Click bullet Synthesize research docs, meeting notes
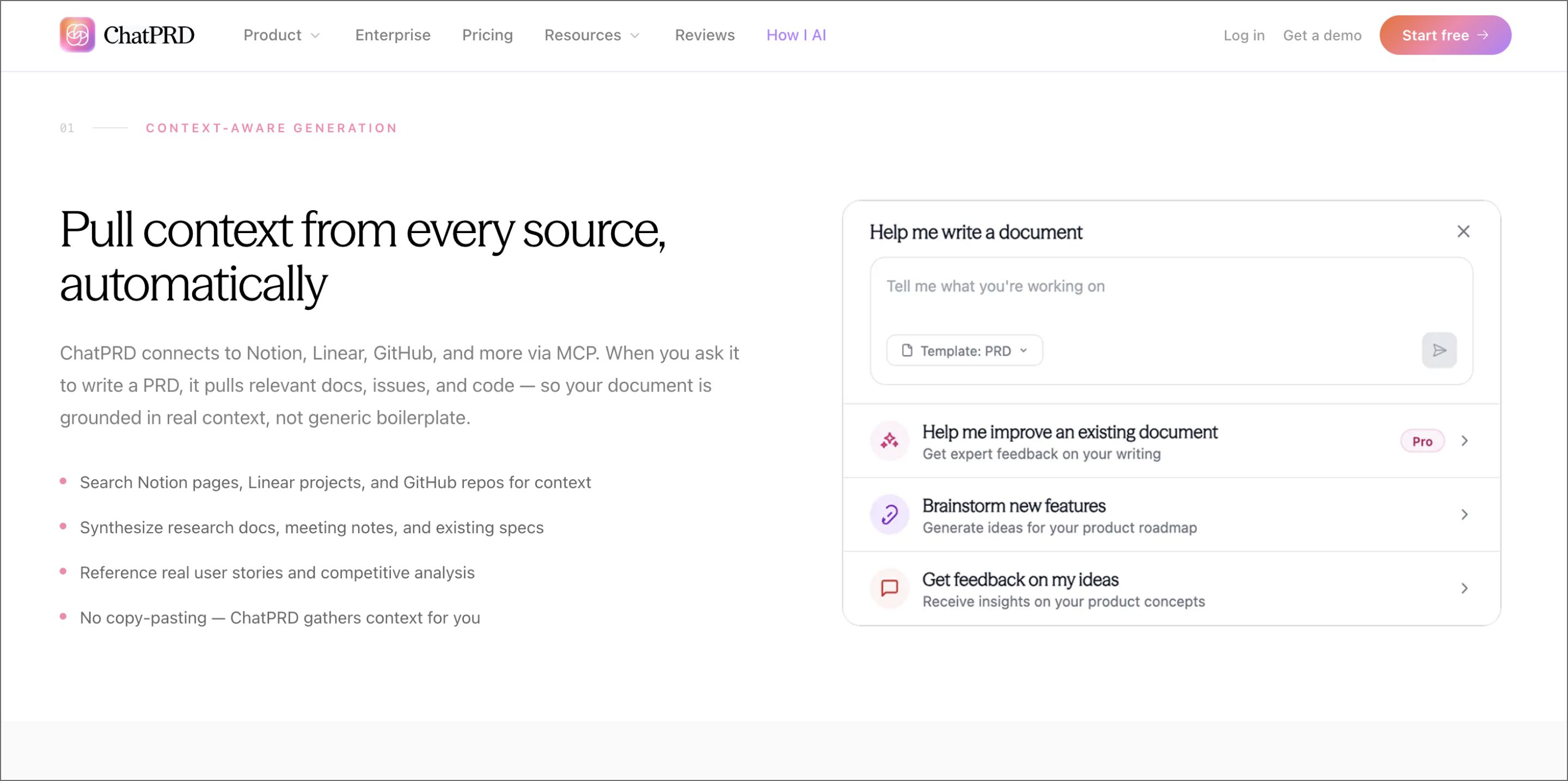The width and height of the screenshot is (1568, 781). click(x=311, y=528)
